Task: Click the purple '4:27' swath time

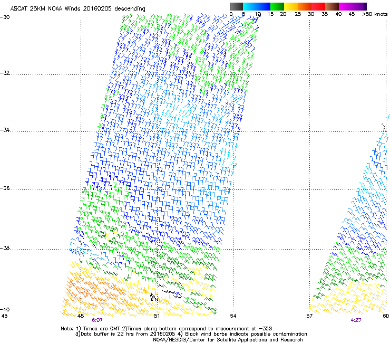Action: [356, 320]
